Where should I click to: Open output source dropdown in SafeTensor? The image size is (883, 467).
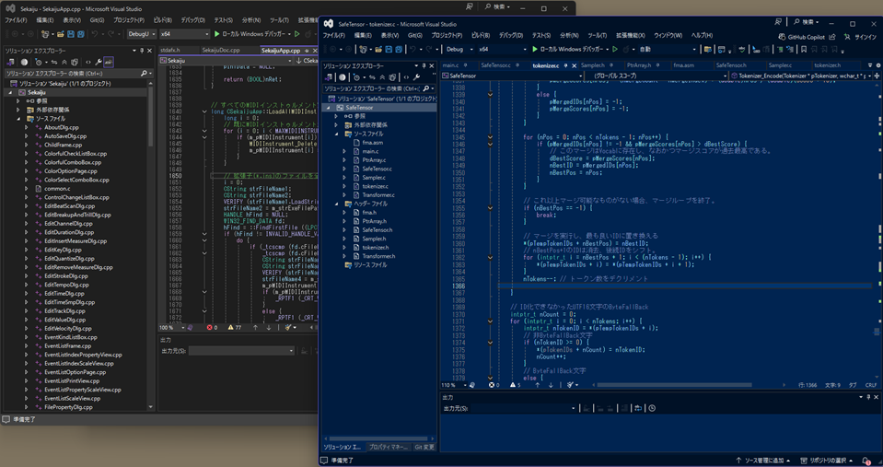coord(525,408)
